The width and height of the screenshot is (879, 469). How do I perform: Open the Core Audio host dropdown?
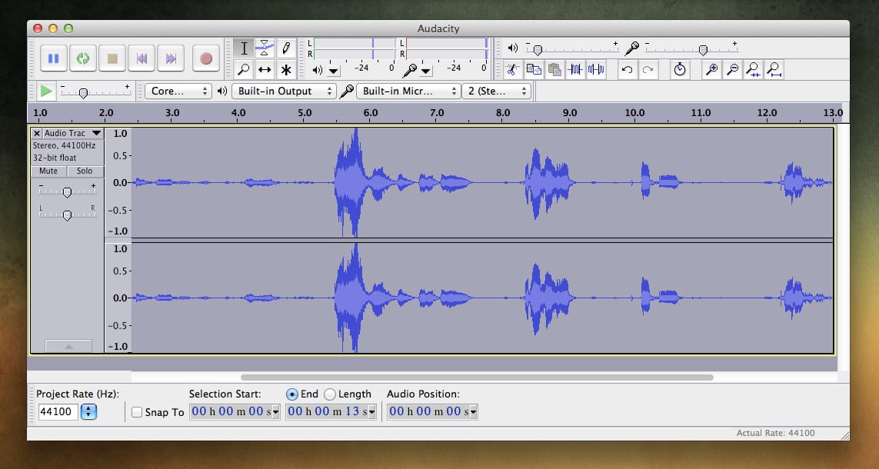(178, 91)
